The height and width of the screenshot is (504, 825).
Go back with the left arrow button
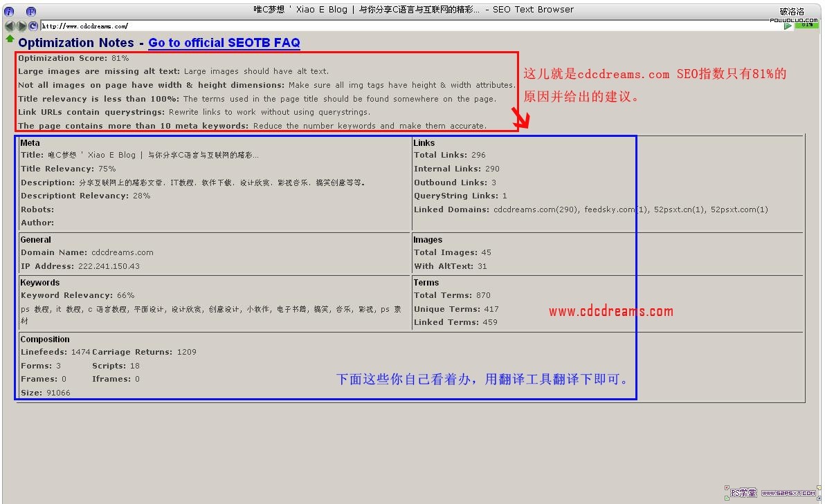coord(10,26)
